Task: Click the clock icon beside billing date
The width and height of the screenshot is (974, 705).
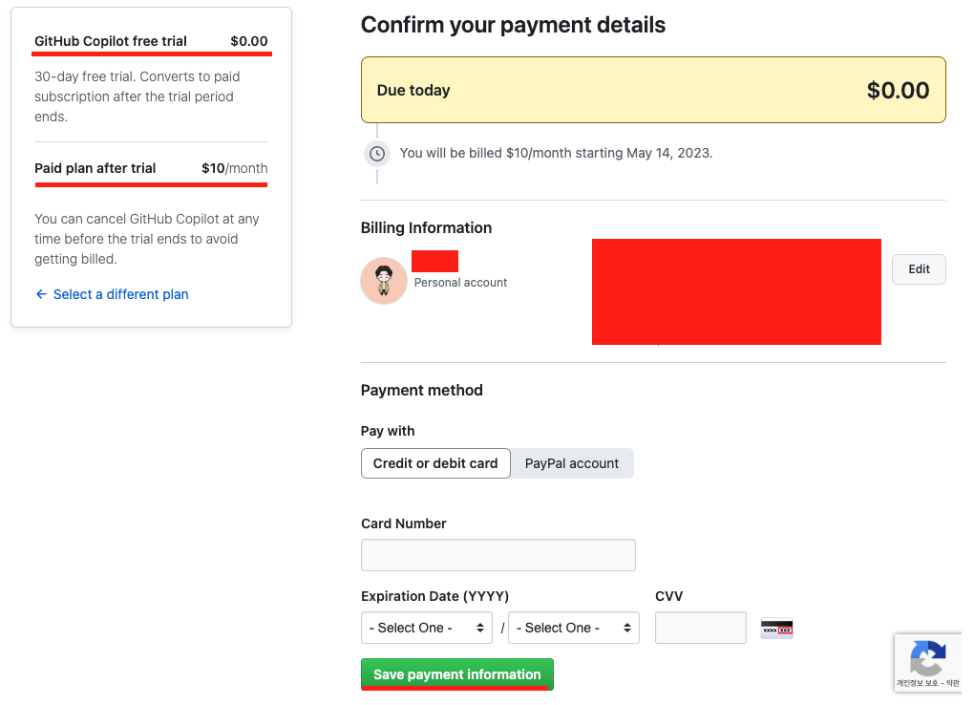Action: (x=377, y=154)
